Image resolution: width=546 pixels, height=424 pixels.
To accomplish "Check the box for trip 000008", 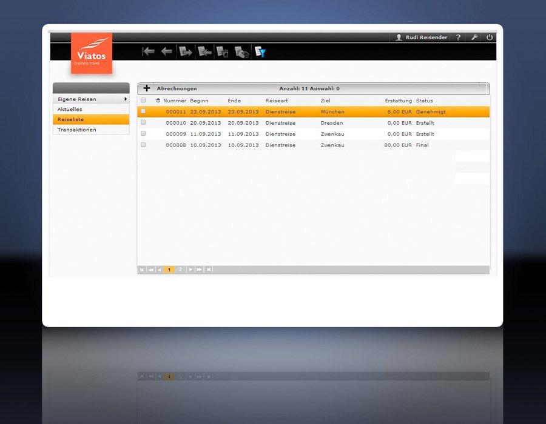I will point(143,145).
